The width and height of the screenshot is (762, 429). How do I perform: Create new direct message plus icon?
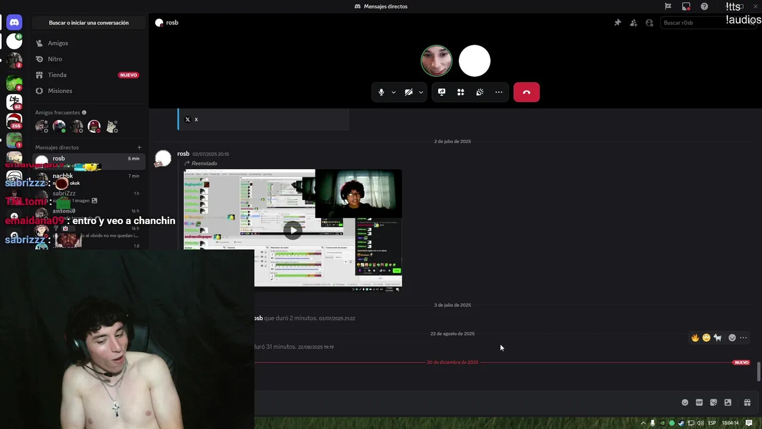[139, 147]
